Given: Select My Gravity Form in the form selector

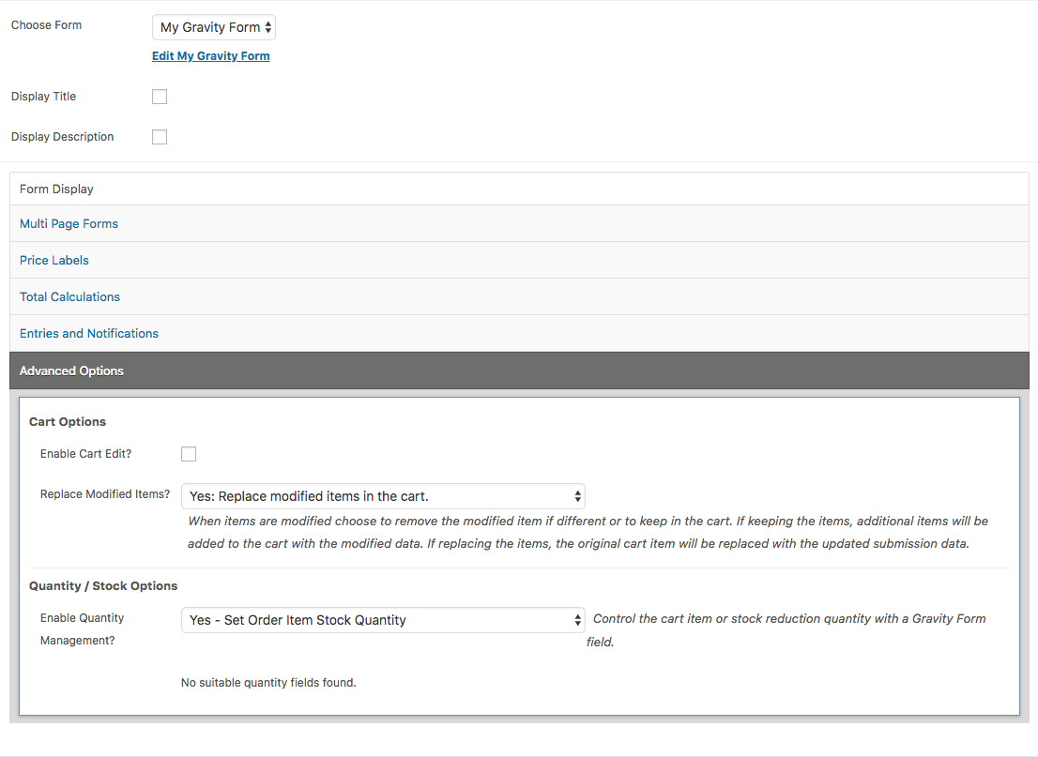Looking at the screenshot, I should tap(206, 27).
